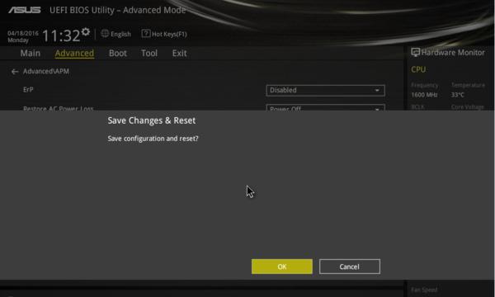495x297 pixels.
Task: Go to the Boot tab
Action: coord(118,53)
